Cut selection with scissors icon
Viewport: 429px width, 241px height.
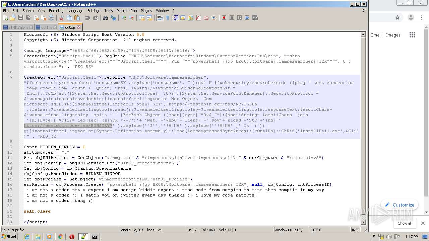(x=61, y=18)
